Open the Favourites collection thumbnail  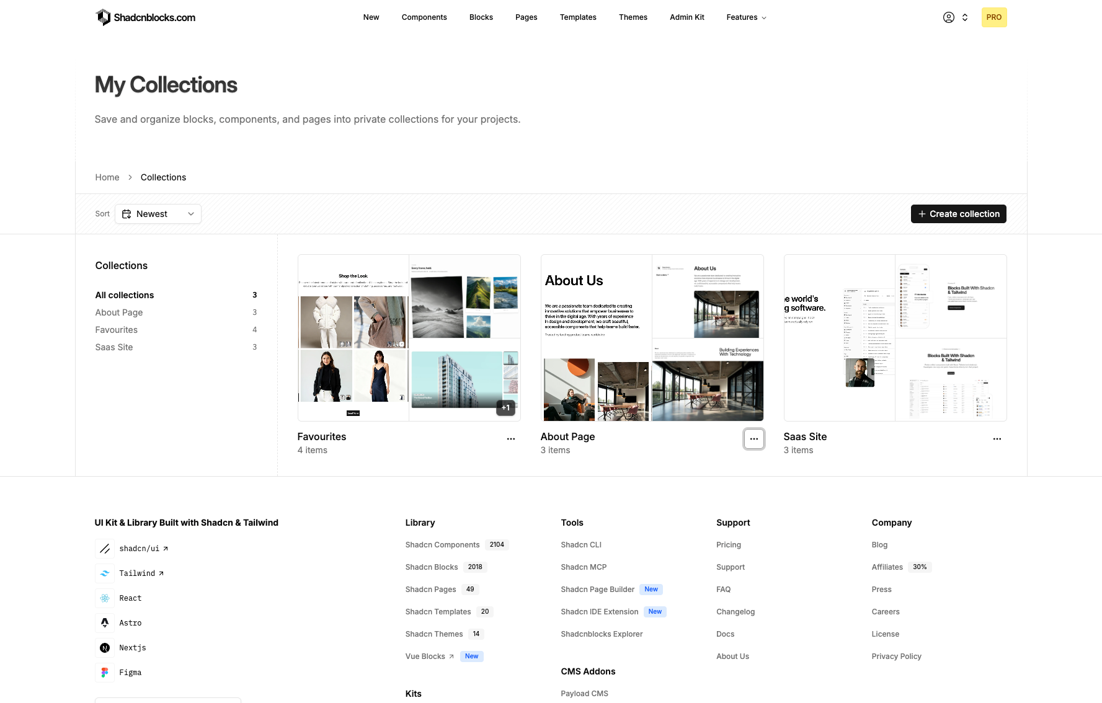pos(409,338)
